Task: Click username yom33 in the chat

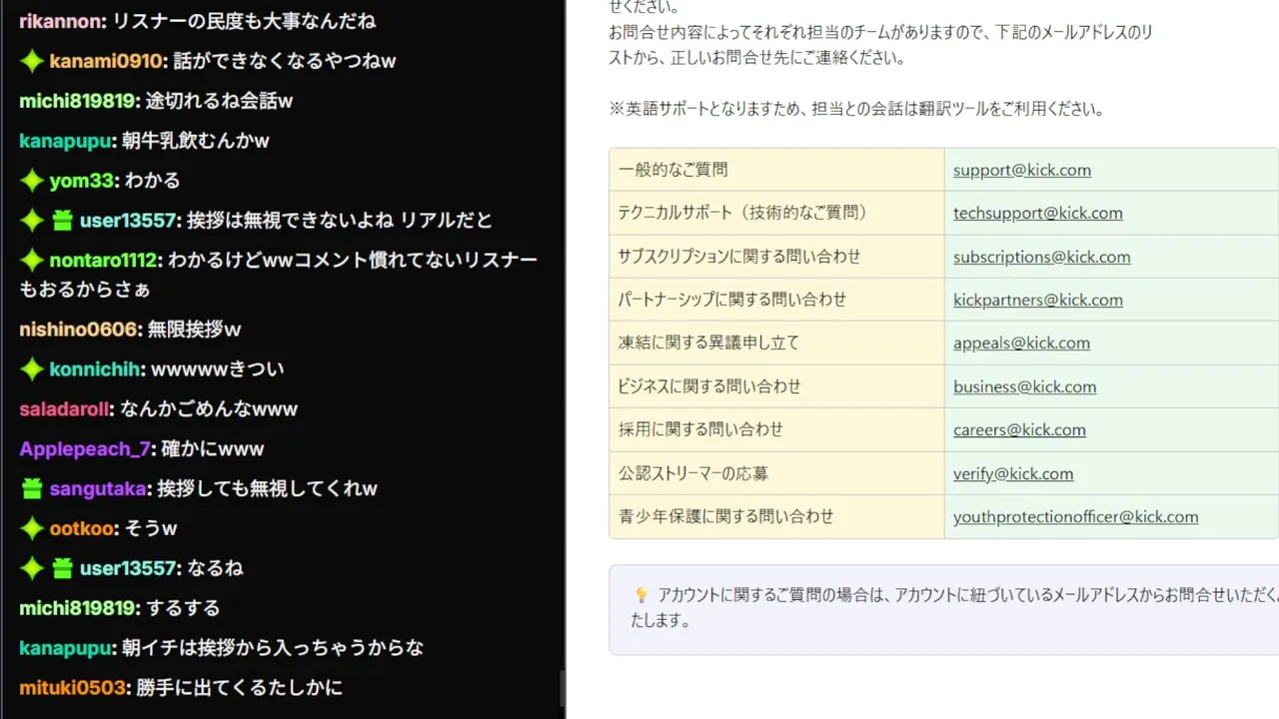Action: pos(82,181)
